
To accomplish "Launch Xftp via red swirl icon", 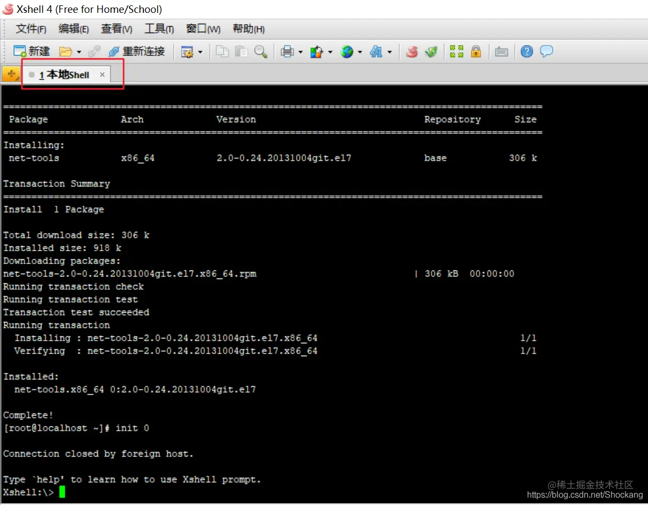I will (x=411, y=51).
